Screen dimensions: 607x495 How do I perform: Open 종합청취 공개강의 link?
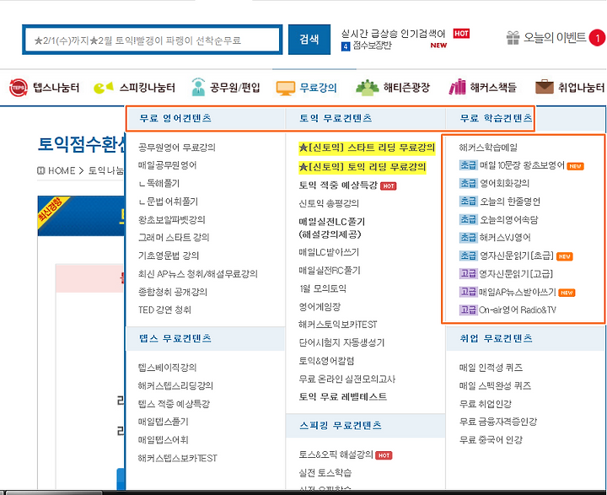pyautogui.click(x=173, y=292)
